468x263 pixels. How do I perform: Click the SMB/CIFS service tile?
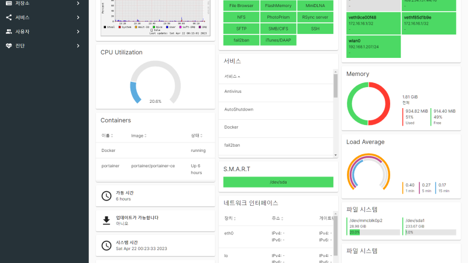(278, 29)
